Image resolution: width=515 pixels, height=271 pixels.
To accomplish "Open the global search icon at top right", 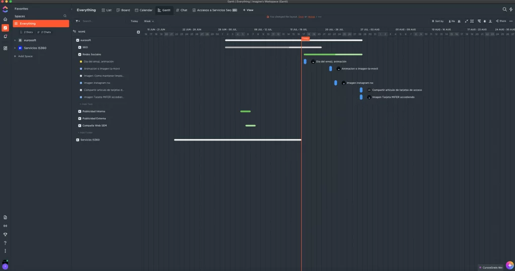I will 504,10.
